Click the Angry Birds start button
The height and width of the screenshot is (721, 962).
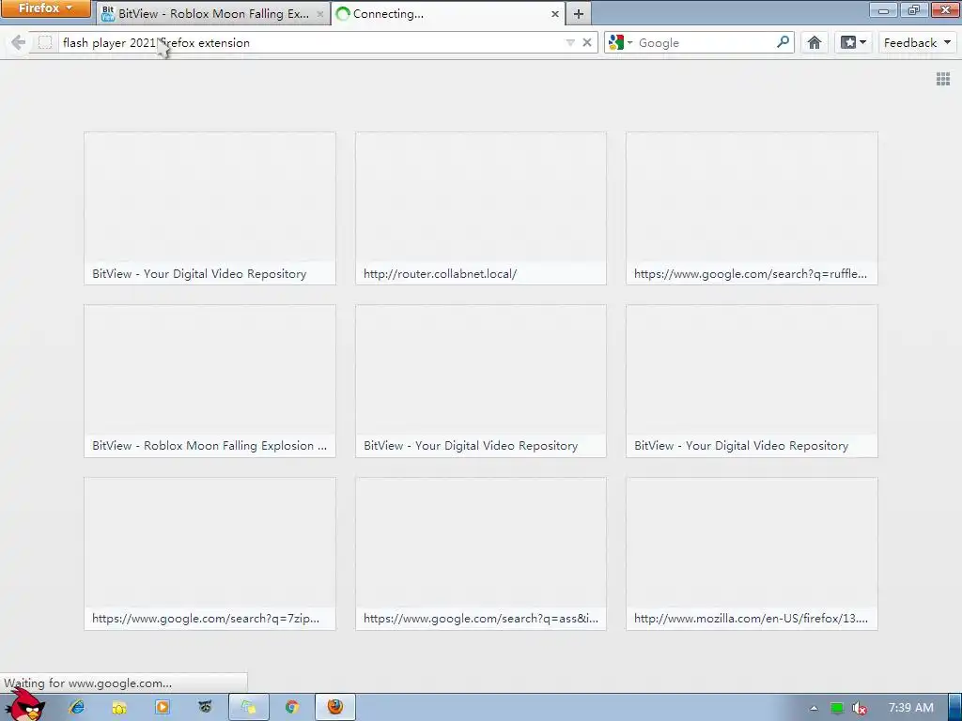click(25, 706)
